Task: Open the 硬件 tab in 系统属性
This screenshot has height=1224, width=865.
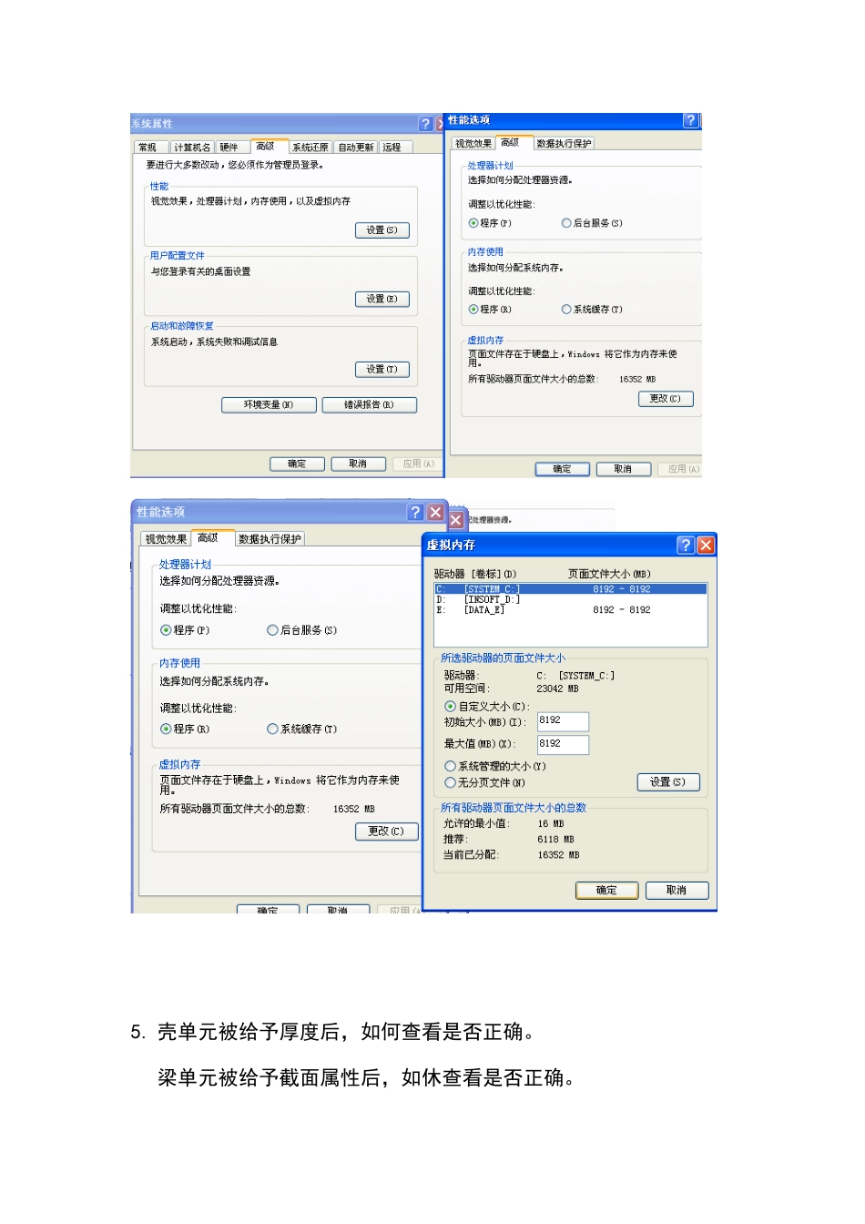Action: 229,148
